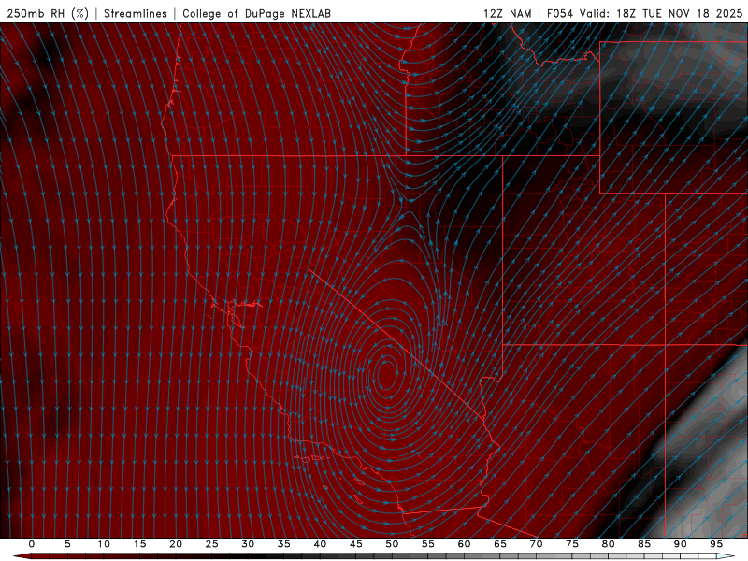Click the '250mb RH (%)' title text
The width and height of the screenshot is (748, 561).
[49, 13]
